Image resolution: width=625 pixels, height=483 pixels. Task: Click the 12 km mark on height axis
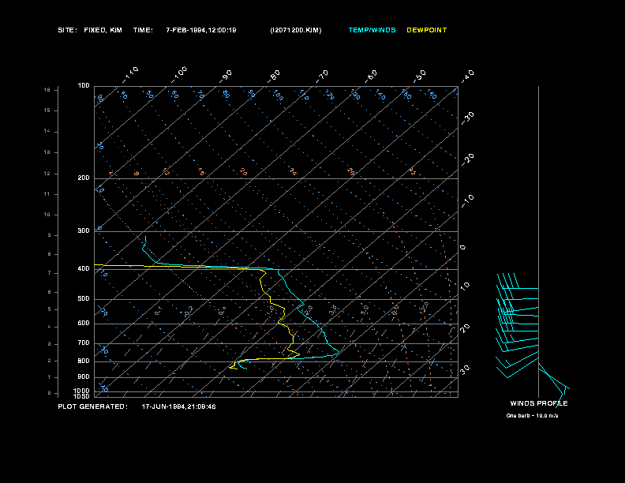[47, 174]
